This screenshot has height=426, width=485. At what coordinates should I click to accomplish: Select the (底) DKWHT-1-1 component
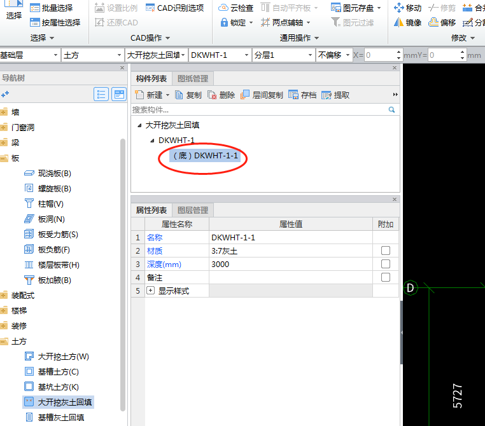coord(205,156)
